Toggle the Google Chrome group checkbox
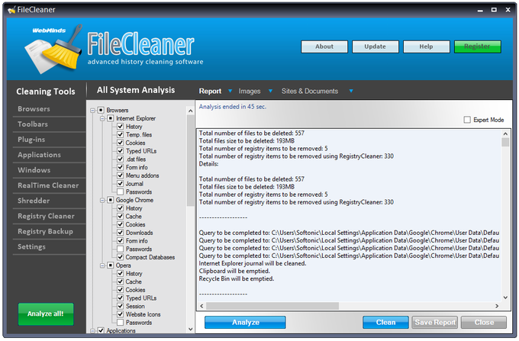 111,200
